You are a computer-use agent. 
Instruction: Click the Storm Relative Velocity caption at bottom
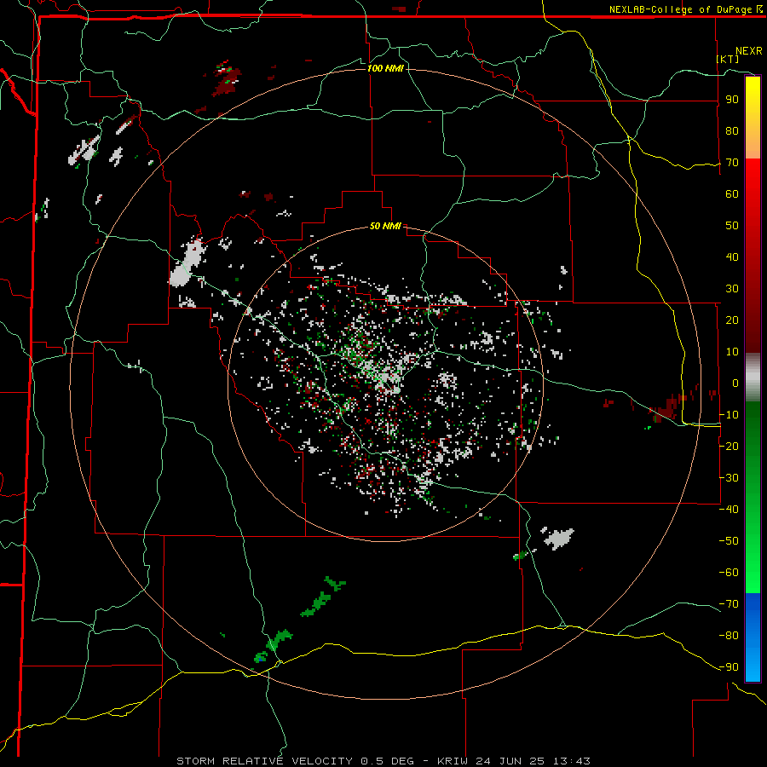pos(383,761)
